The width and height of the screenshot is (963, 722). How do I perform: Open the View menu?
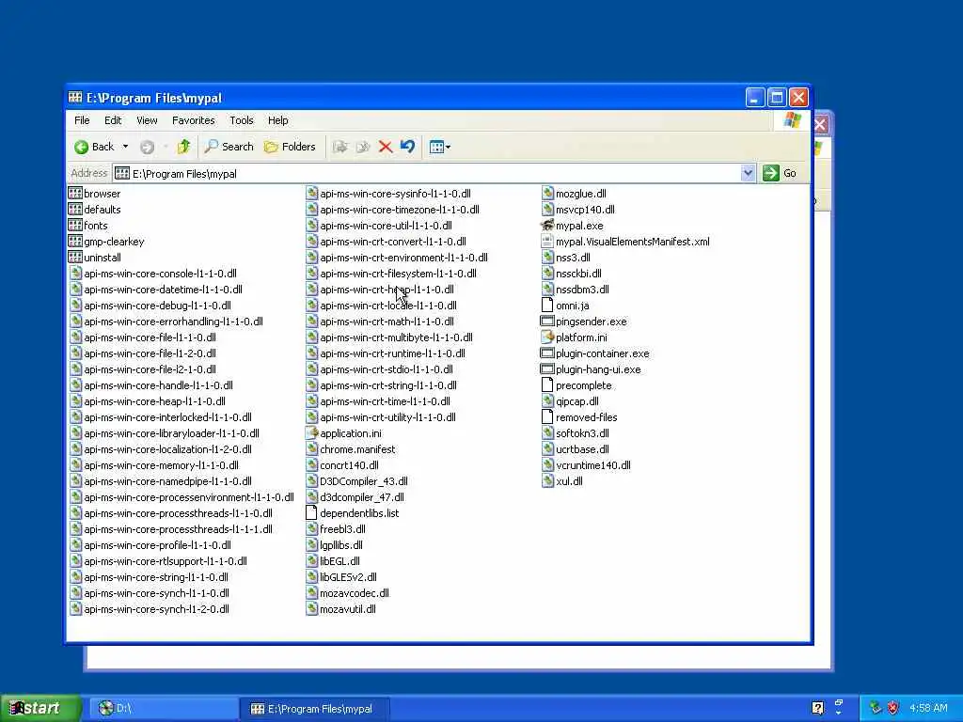pos(147,120)
